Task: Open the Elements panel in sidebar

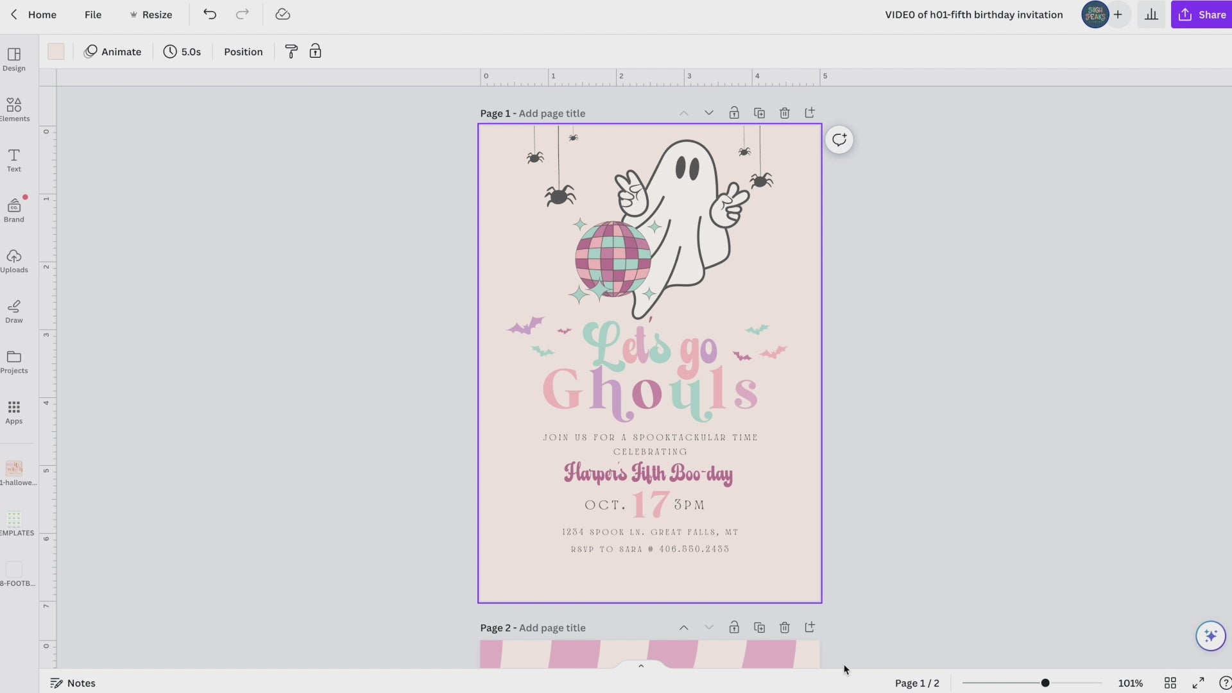Action: pos(14,109)
